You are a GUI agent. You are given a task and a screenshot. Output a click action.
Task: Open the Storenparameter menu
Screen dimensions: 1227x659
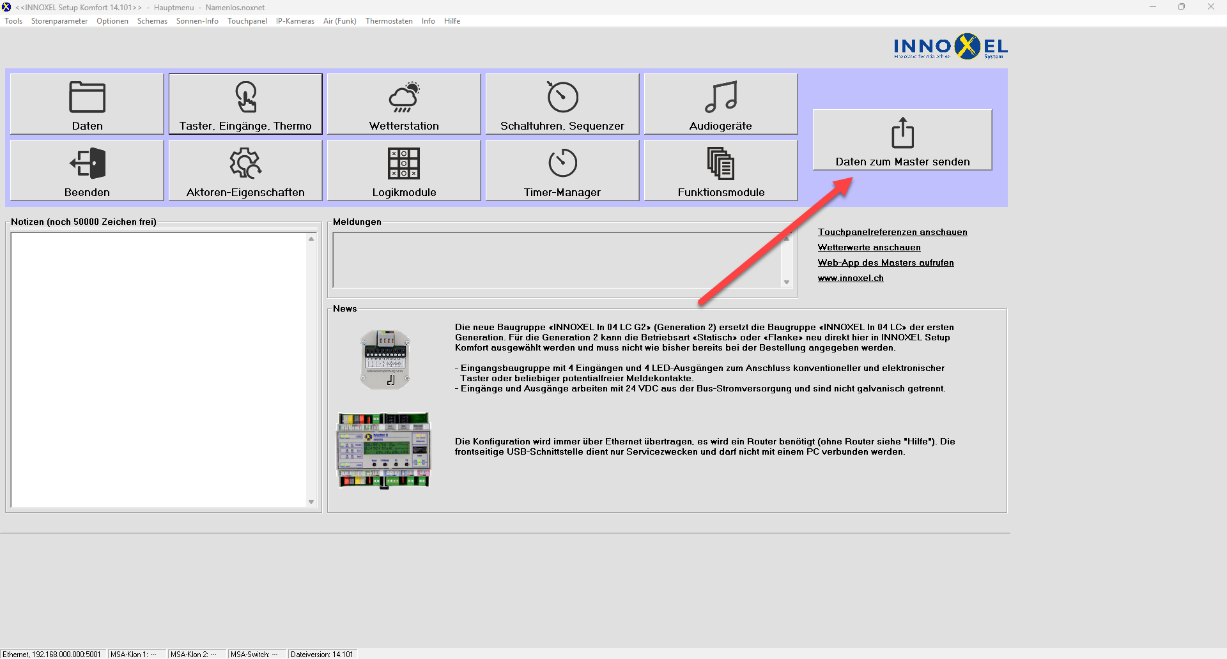click(59, 21)
